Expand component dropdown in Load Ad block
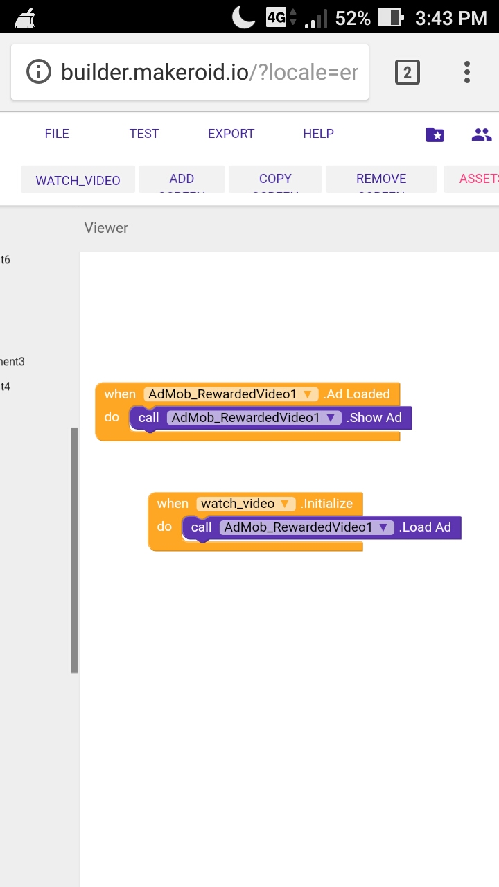 (x=383, y=527)
